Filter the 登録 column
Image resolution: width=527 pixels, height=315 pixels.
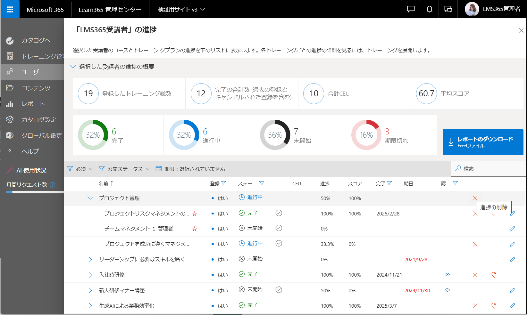pos(223,183)
